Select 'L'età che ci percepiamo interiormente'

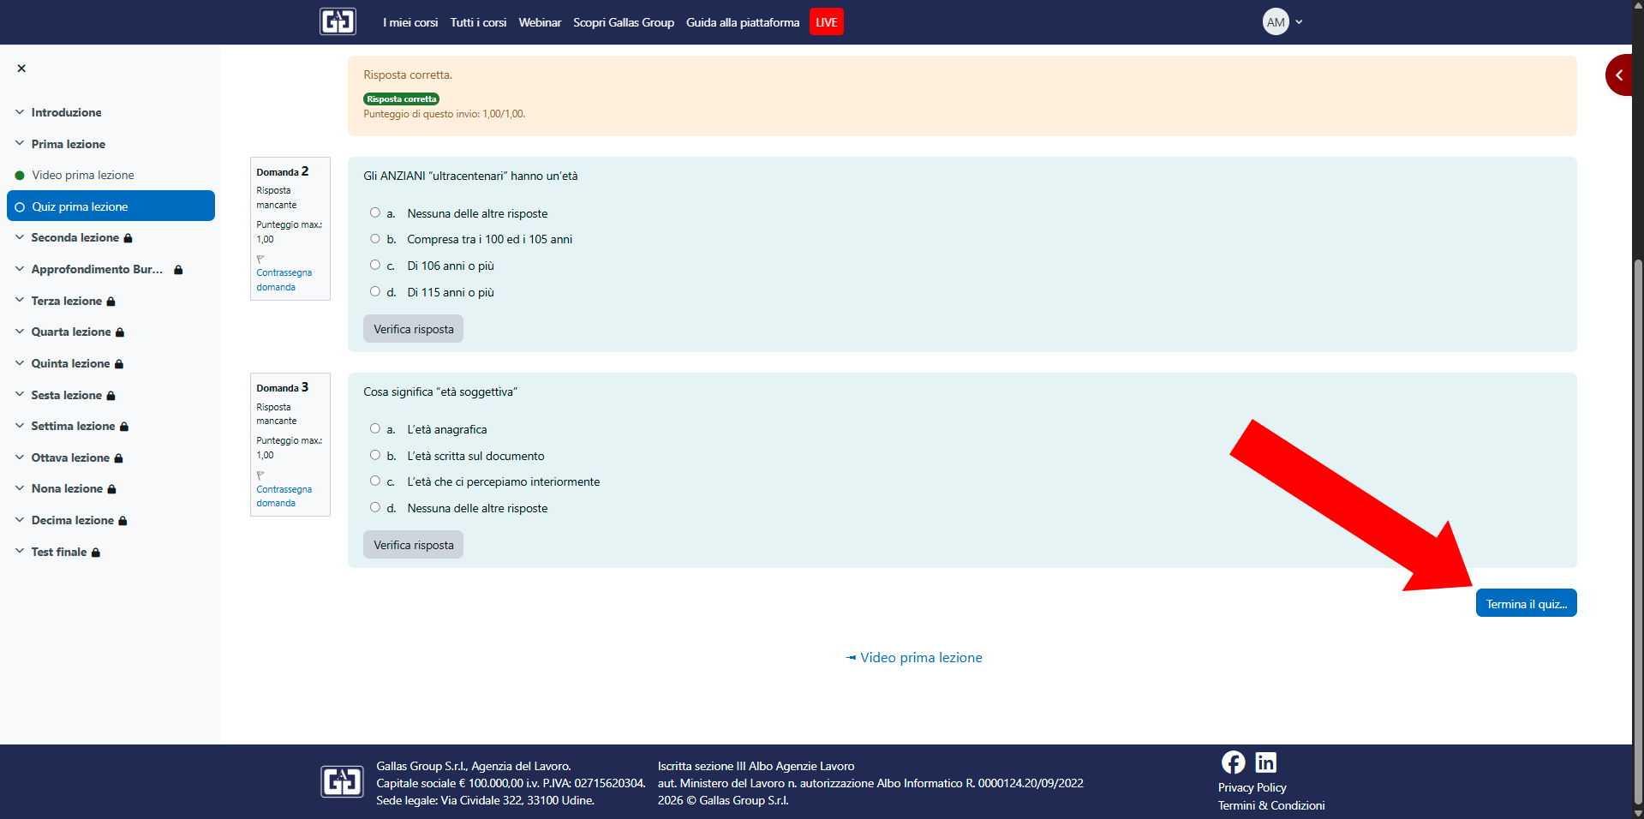click(x=375, y=481)
